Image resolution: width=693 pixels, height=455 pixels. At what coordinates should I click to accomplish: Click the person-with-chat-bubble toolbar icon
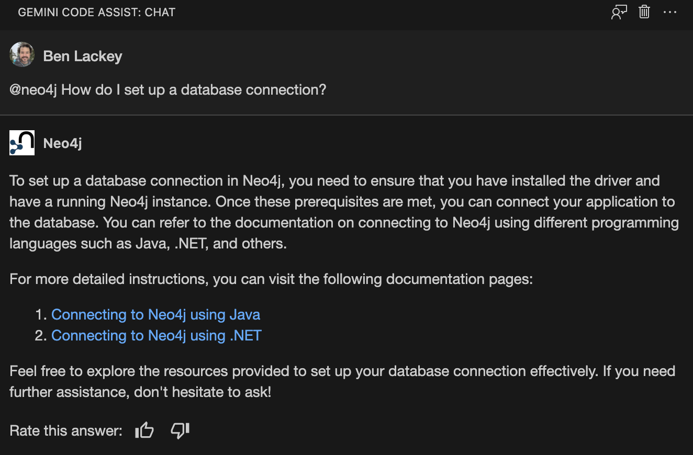[618, 12]
